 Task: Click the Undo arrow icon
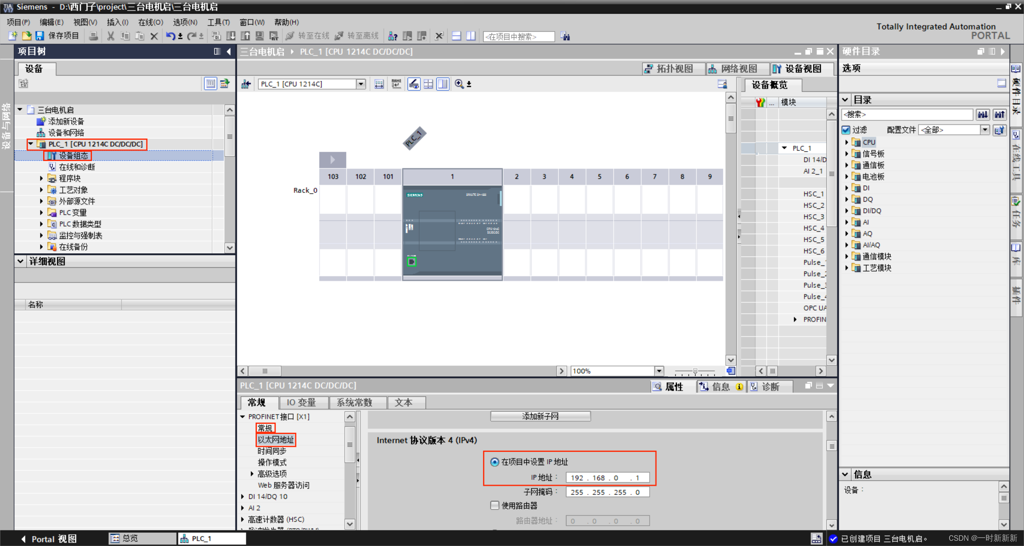click(x=170, y=36)
